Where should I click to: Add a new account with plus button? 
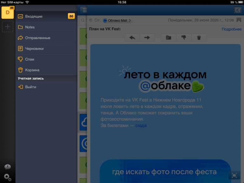(8, 27)
